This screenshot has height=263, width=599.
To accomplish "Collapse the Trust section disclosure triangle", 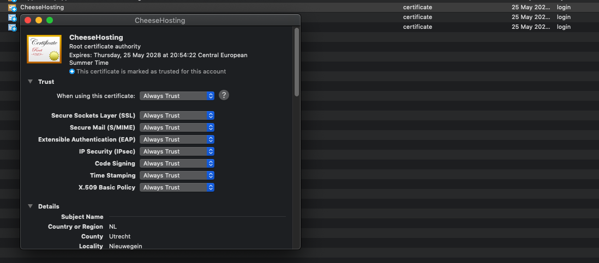I will pos(30,82).
